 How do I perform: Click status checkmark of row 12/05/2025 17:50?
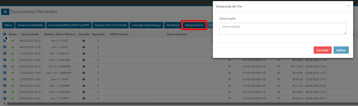[12, 79]
